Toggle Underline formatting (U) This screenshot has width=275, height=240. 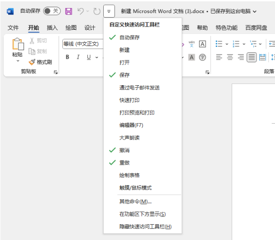pyautogui.click(x=89, y=57)
